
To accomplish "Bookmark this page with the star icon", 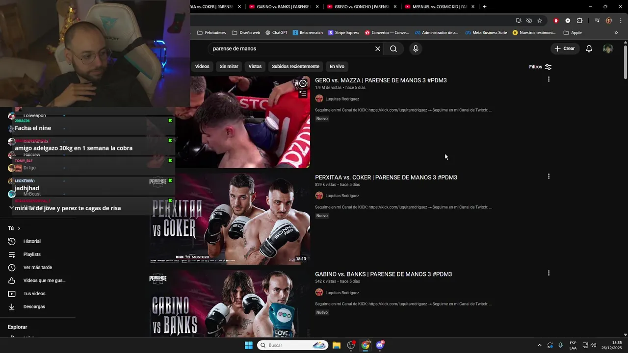I will tap(540, 21).
